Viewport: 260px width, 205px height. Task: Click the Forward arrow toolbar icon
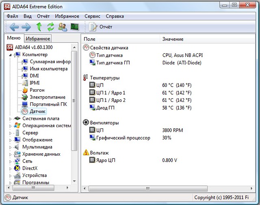point(26,27)
